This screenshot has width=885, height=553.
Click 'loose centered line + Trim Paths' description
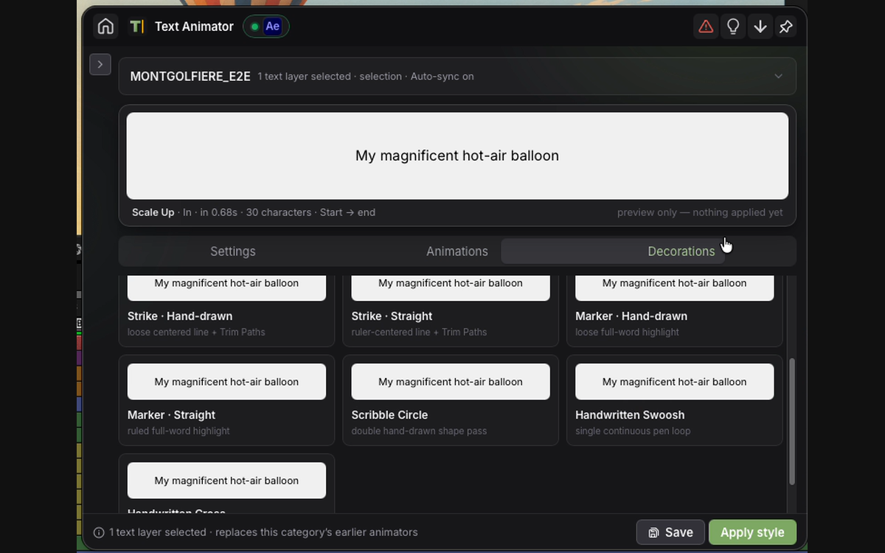coord(196,333)
